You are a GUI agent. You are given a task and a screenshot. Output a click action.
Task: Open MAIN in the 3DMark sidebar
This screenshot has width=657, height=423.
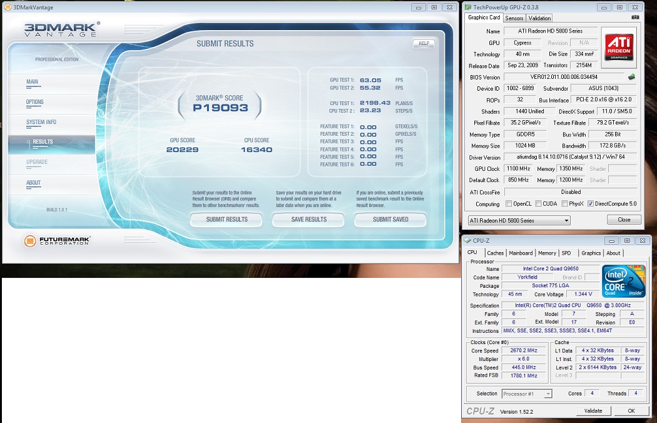[52, 83]
